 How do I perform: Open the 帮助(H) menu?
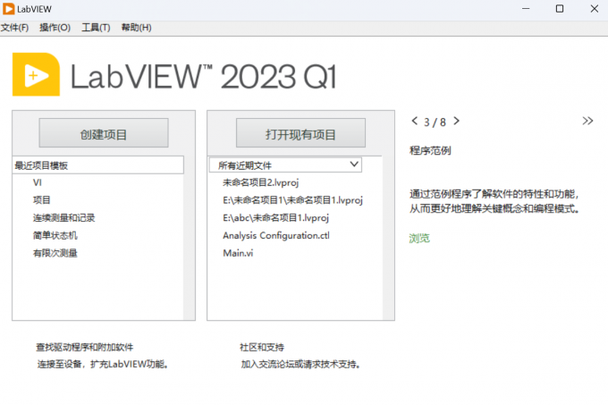pyautogui.click(x=136, y=28)
